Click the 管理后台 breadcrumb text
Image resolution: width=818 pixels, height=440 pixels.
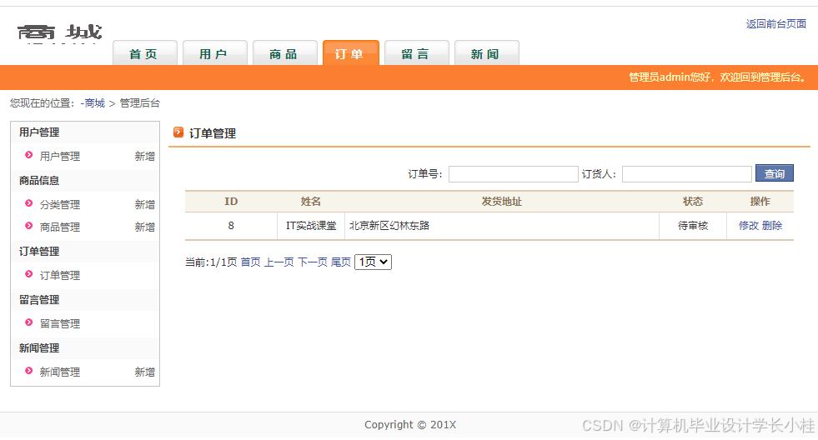140,103
